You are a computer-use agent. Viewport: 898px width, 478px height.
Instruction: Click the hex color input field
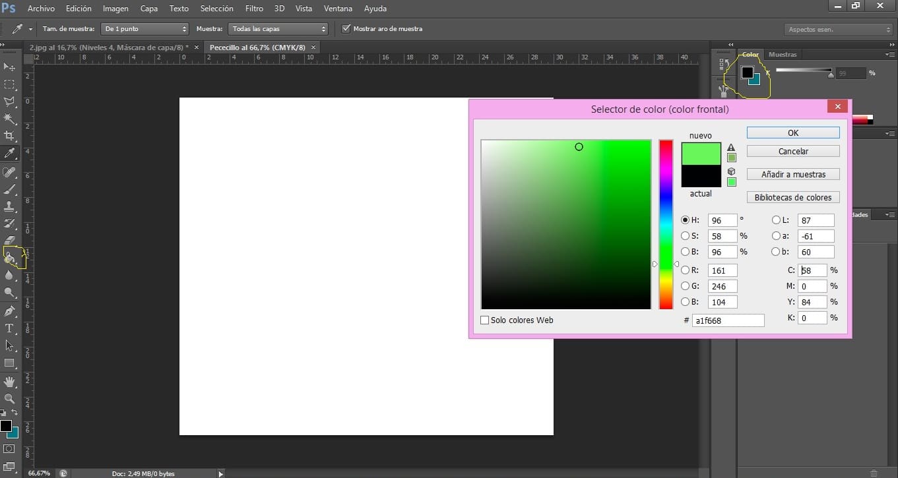(728, 320)
